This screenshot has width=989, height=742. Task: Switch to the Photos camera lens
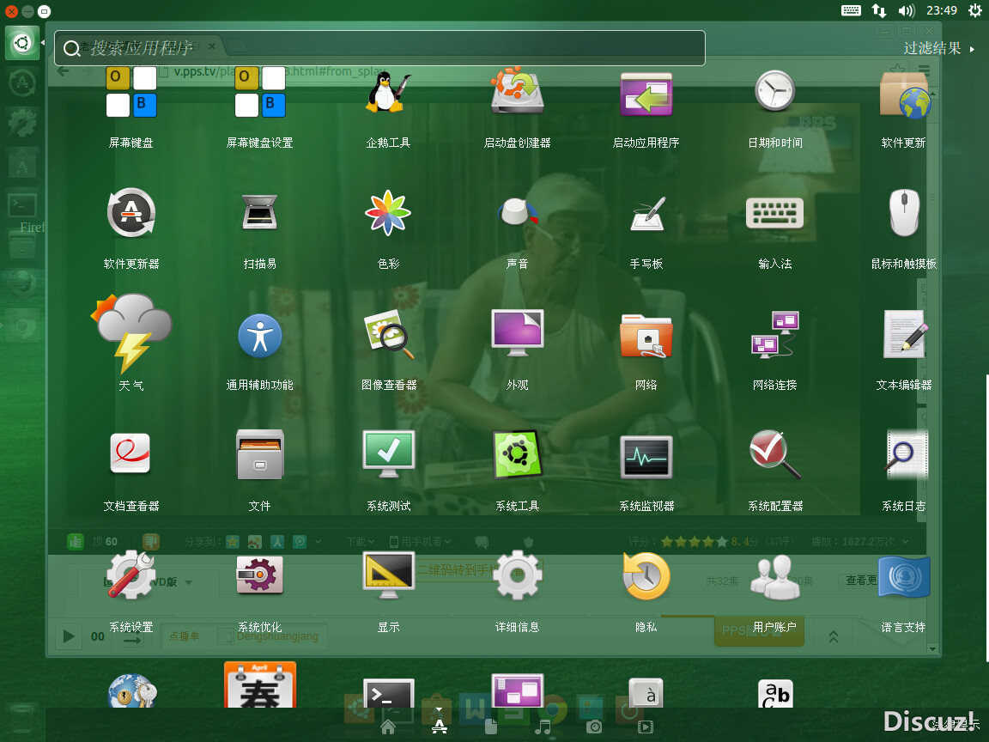(594, 727)
